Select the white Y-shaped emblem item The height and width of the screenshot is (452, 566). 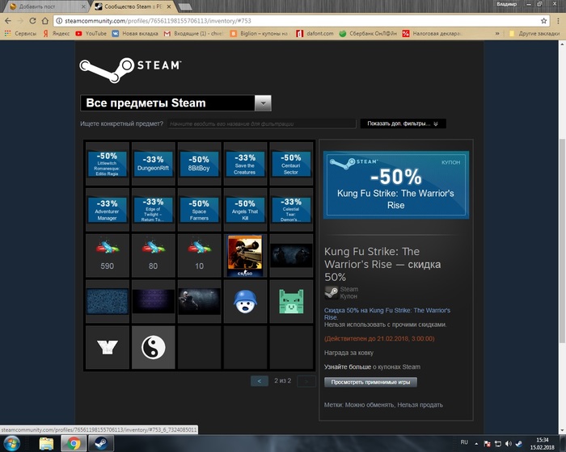(x=108, y=347)
